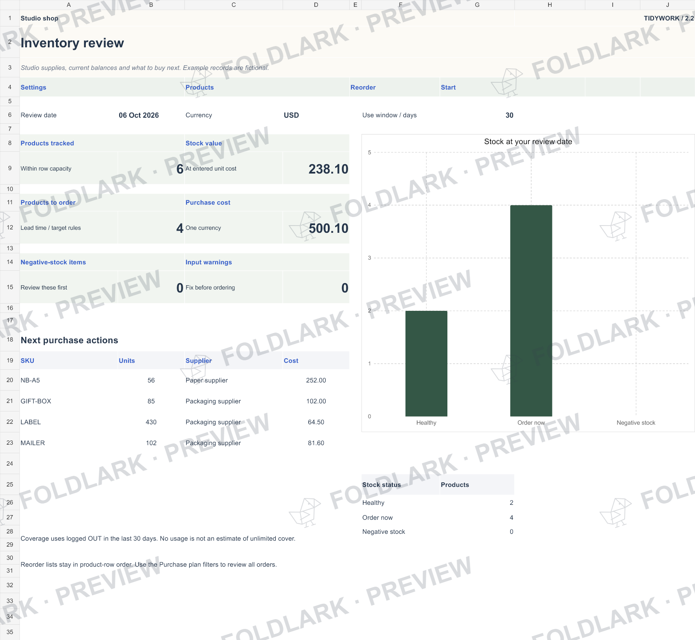
Task: Click the chart title Stock at your review date
Action: [x=528, y=142]
